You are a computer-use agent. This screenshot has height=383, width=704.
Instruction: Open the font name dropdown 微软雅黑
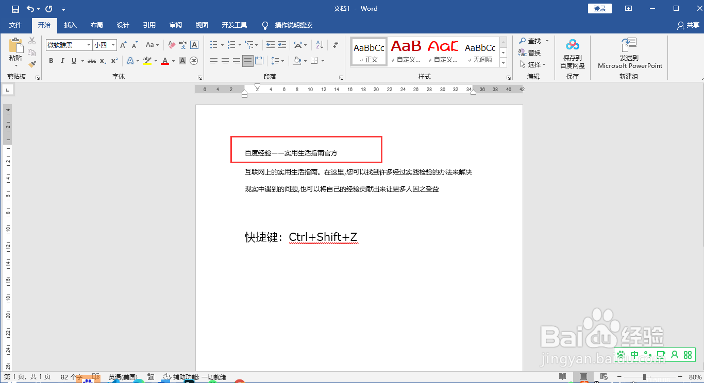click(89, 45)
